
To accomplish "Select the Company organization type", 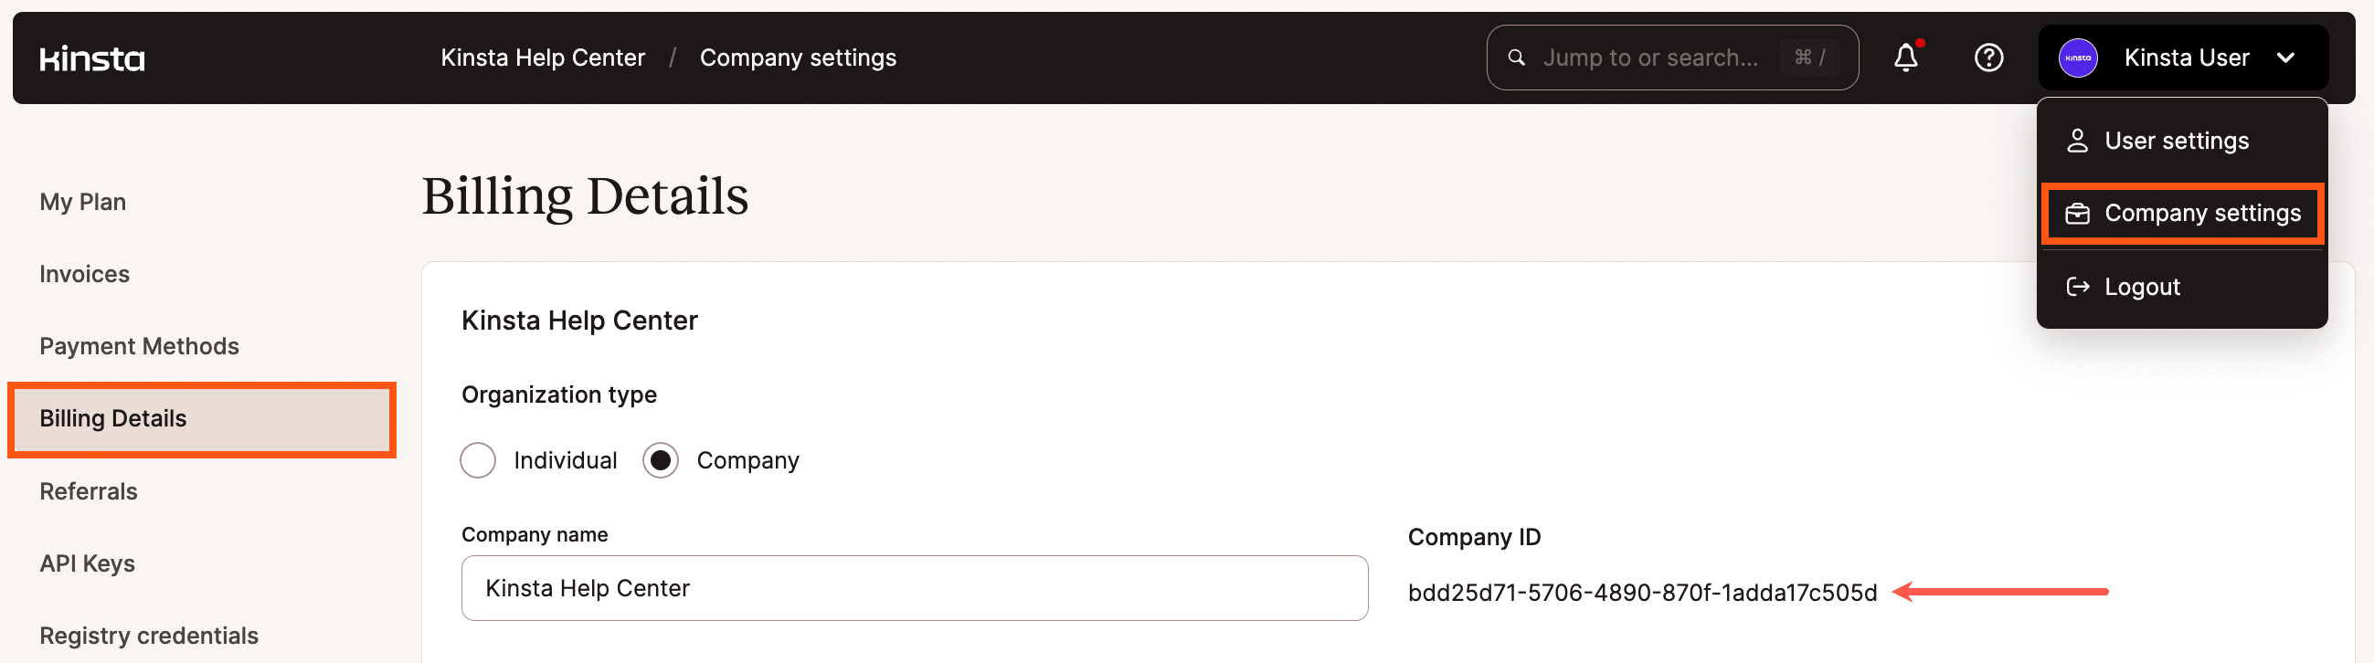I will 660,459.
